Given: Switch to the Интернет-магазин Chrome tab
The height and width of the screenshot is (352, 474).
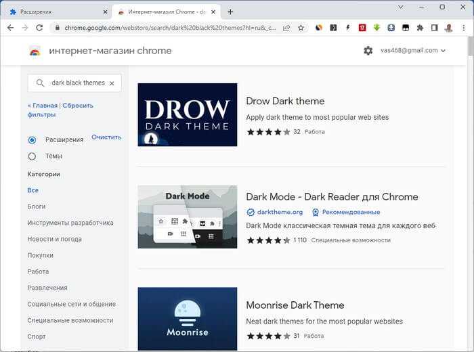Looking at the screenshot, I should tap(167, 12).
